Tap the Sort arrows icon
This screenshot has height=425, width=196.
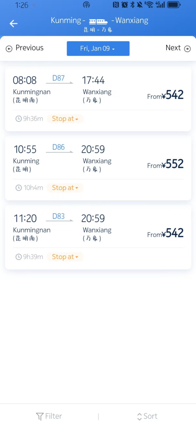[x=140, y=416]
